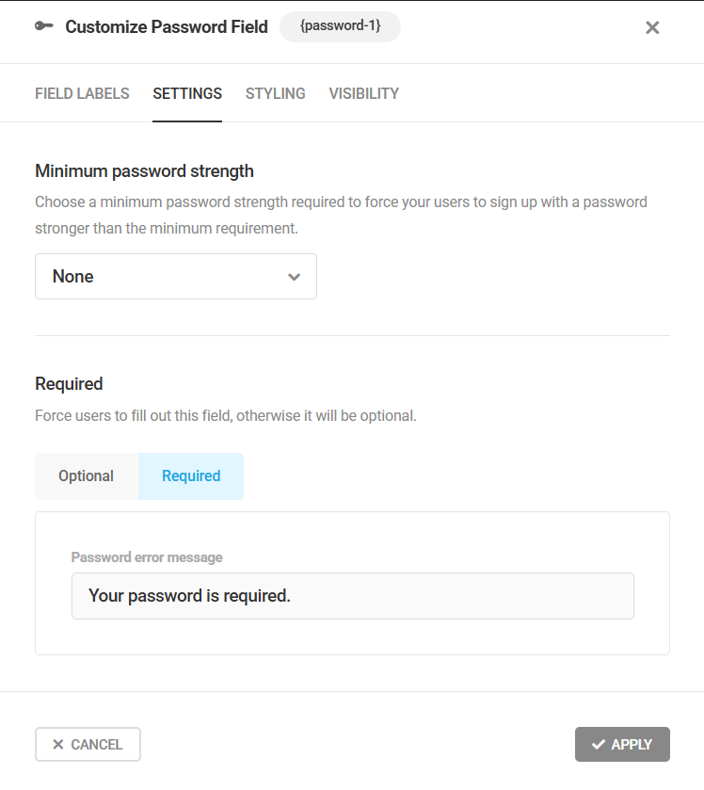Open the Styling tab

pos(275,94)
